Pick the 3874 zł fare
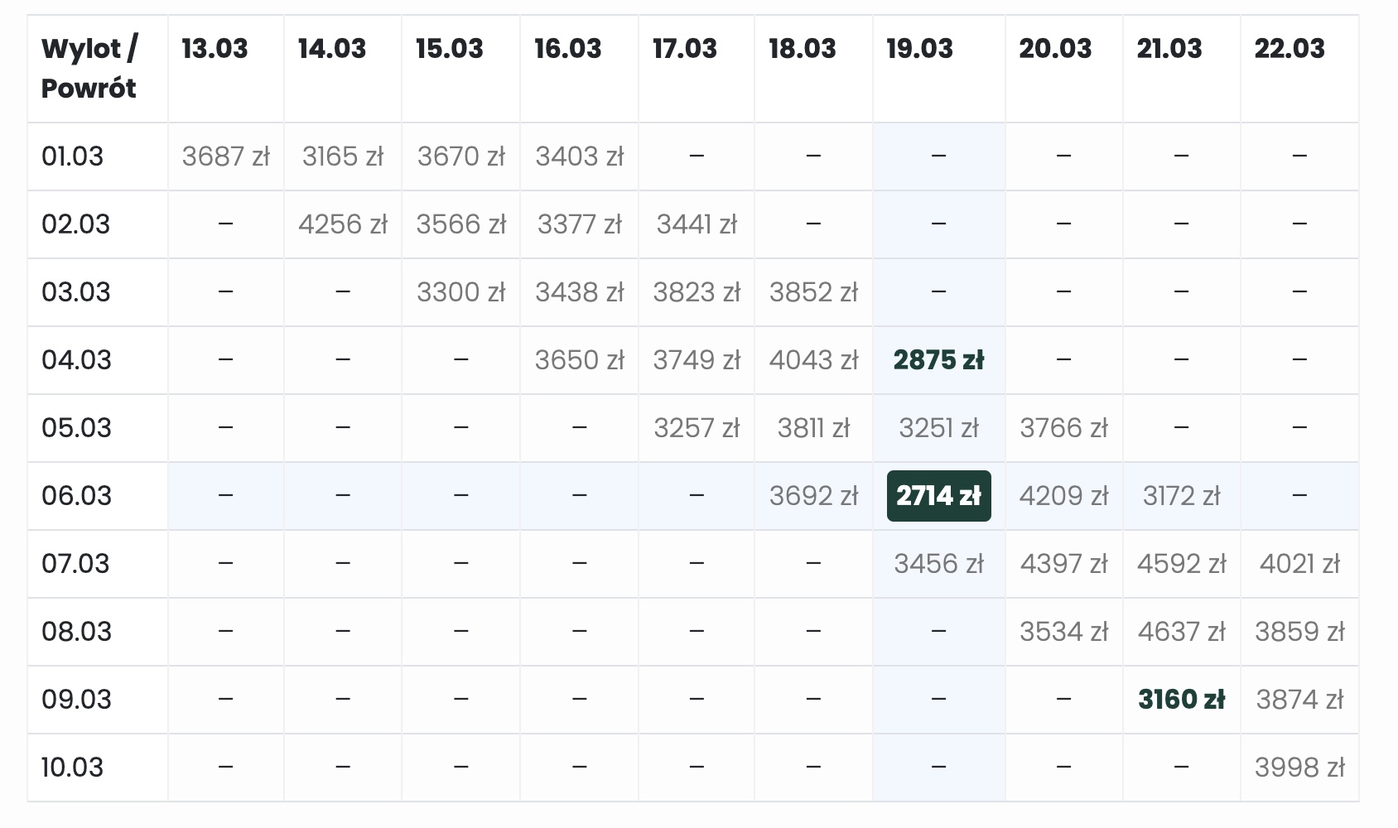1398x828 pixels. tap(1299, 700)
